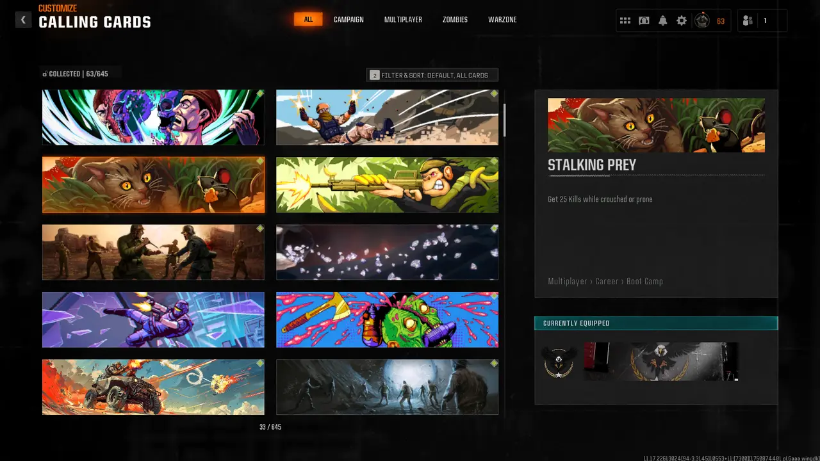Open the grid menu icon
The width and height of the screenshot is (820, 461).
625,20
